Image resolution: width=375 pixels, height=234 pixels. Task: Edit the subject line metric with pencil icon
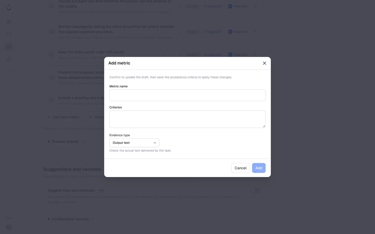[x=181, y=6]
